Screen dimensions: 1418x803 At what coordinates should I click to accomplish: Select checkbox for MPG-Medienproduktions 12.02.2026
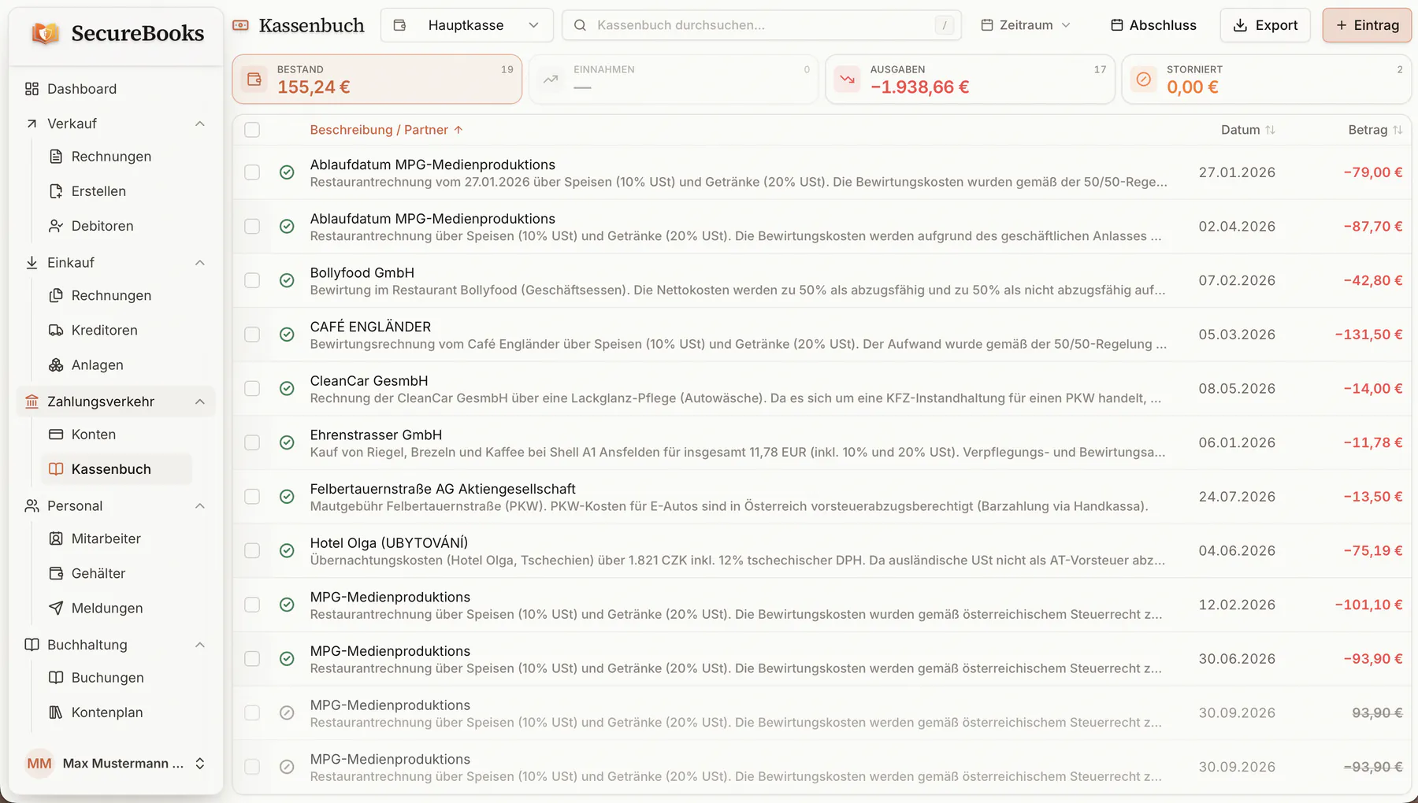(252, 605)
